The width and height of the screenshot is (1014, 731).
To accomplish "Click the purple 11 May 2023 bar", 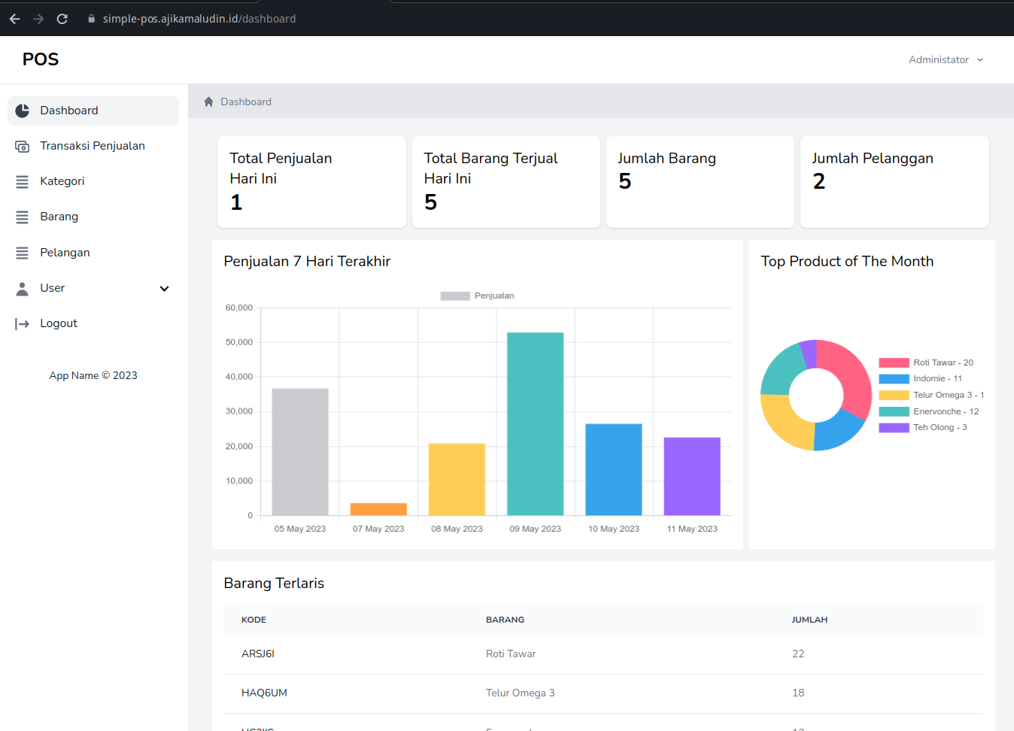I will (x=692, y=477).
